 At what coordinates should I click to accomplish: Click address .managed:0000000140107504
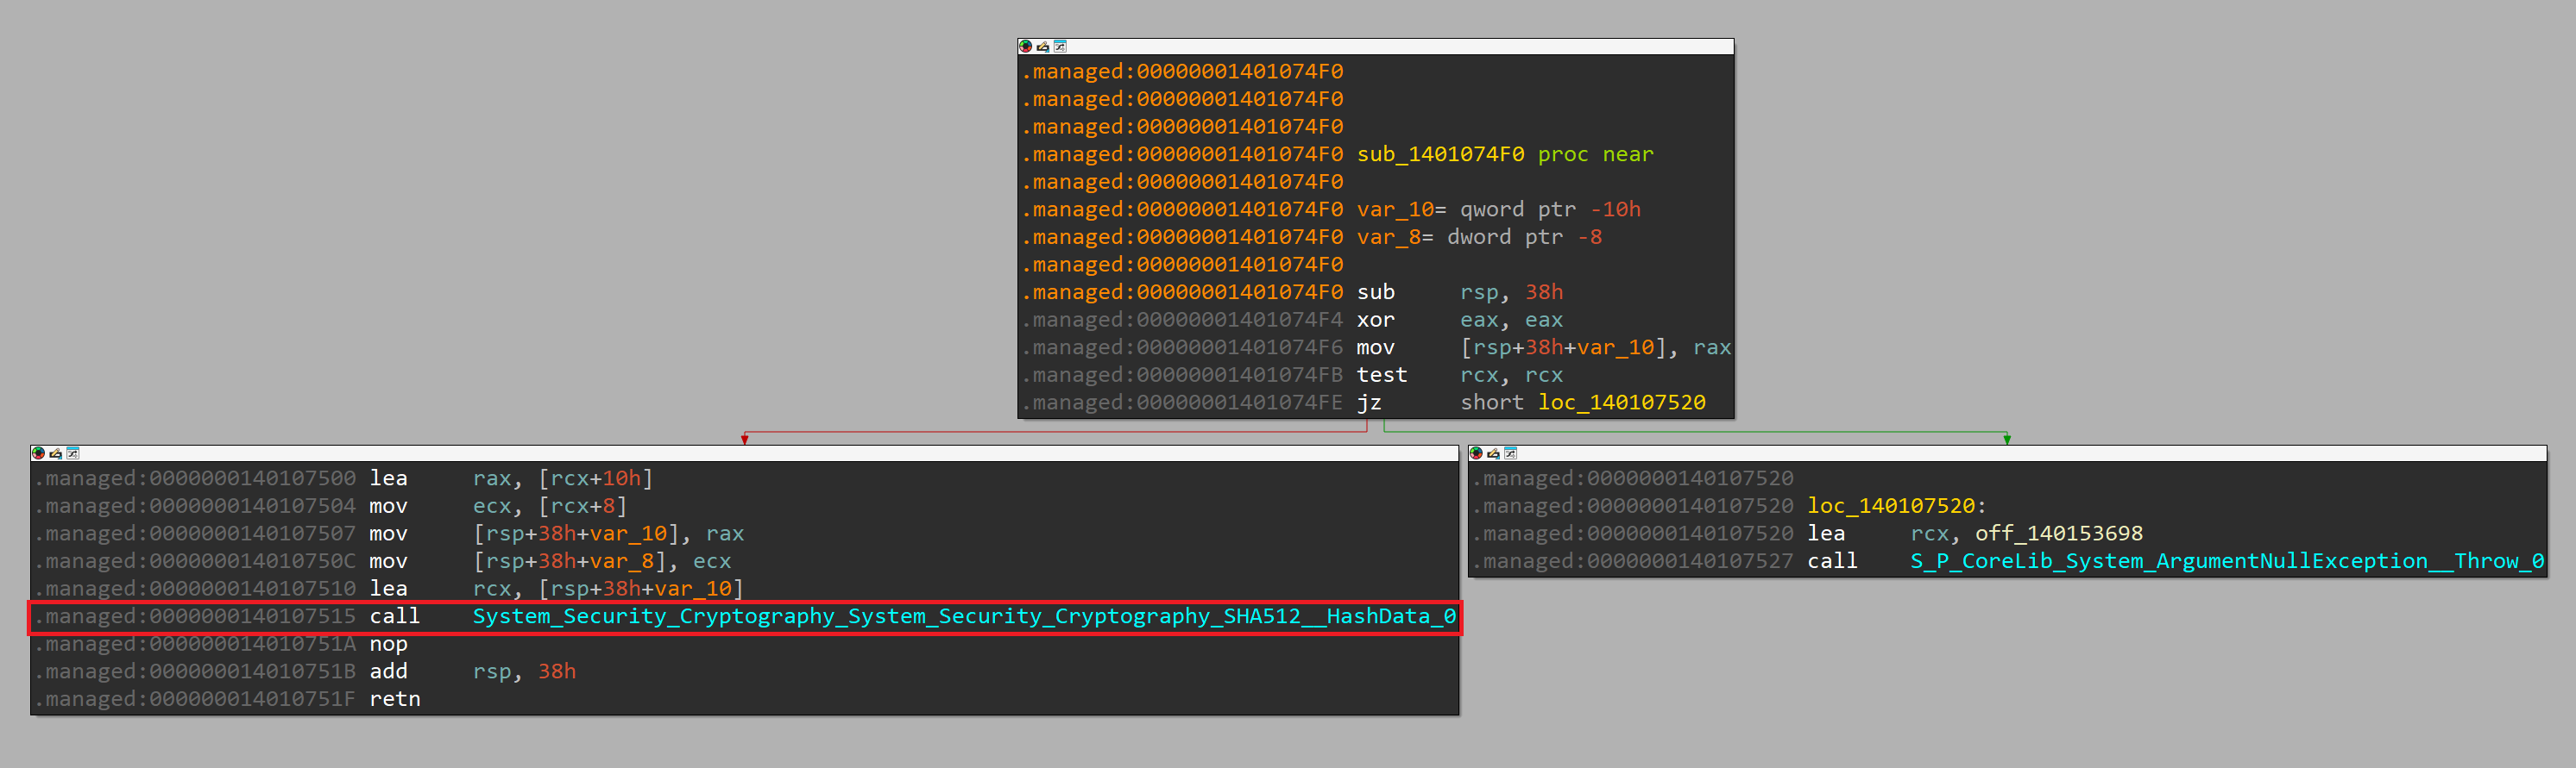coord(196,506)
